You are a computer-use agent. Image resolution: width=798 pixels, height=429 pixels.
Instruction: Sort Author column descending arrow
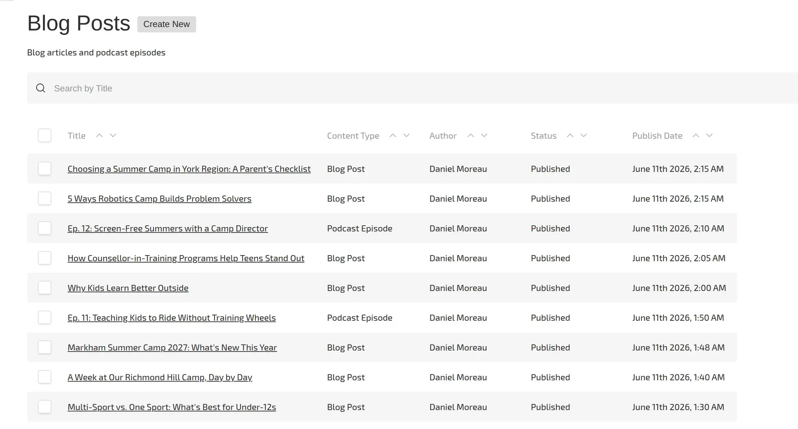click(484, 135)
